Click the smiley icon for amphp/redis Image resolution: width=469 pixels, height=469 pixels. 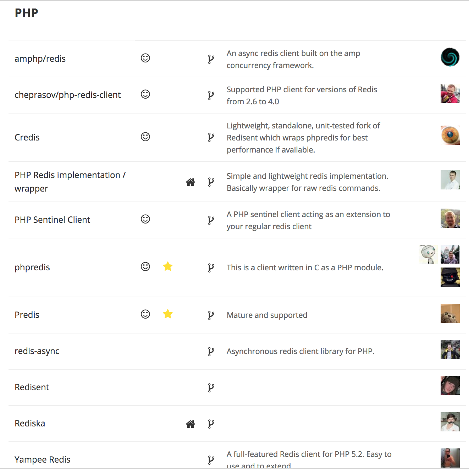pos(145,58)
